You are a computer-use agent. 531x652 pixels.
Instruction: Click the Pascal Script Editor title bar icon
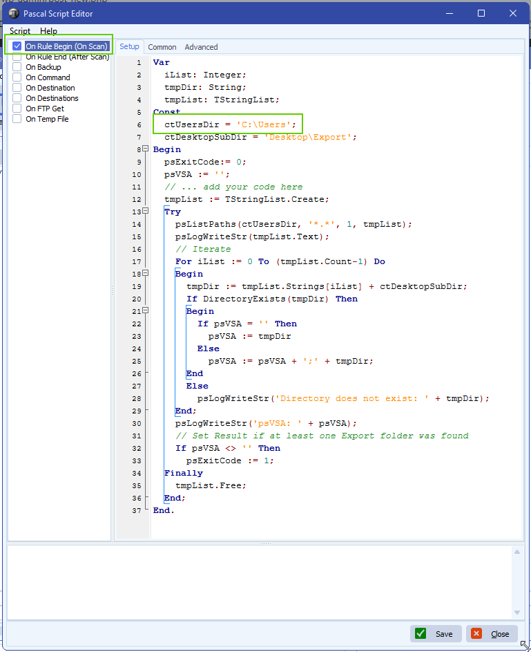point(14,13)
